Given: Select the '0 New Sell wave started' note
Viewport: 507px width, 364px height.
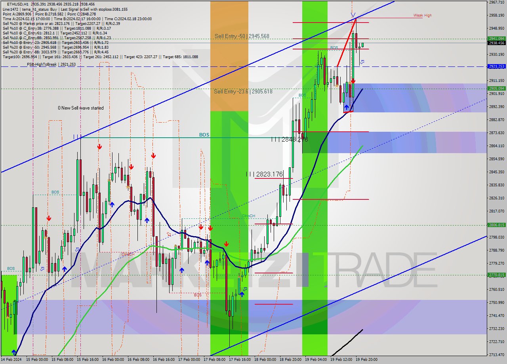Looking at the screenshot, I should [81, 108].
